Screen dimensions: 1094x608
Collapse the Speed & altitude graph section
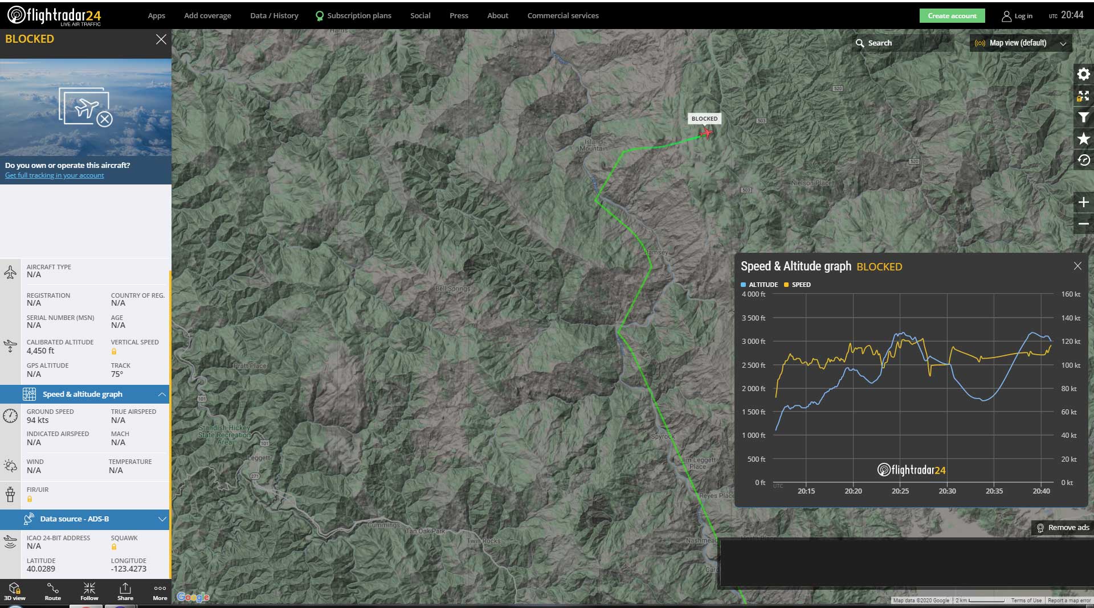(x=162, y=394)
